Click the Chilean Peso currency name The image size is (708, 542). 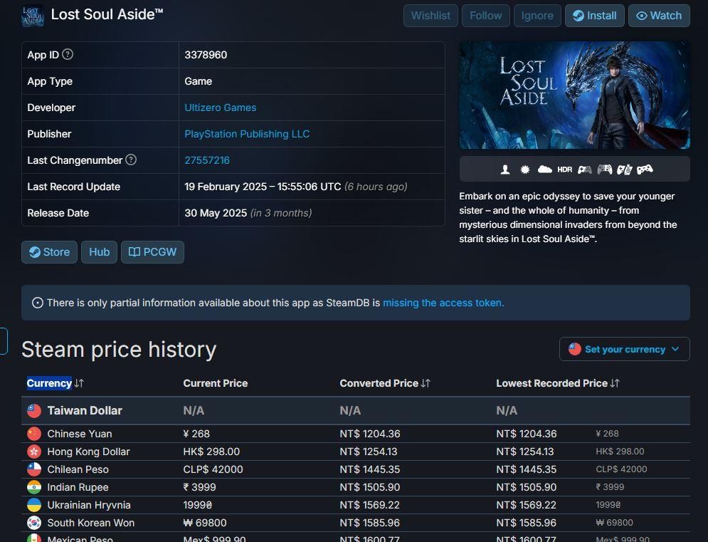[78, 469]
